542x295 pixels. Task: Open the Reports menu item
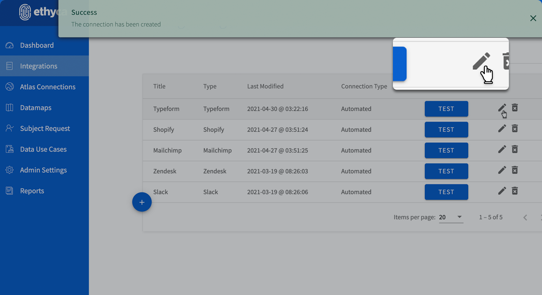point(44,191)
